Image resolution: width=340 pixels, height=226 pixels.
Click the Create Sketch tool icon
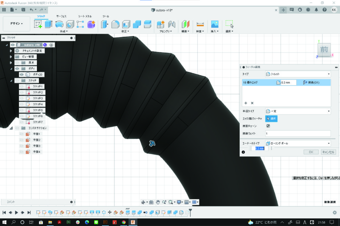[x=38, y=24]
